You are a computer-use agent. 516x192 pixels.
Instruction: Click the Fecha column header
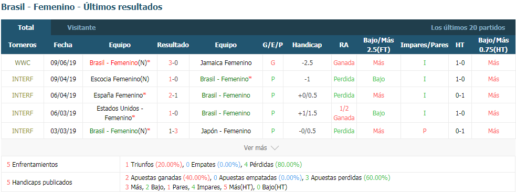63,45
